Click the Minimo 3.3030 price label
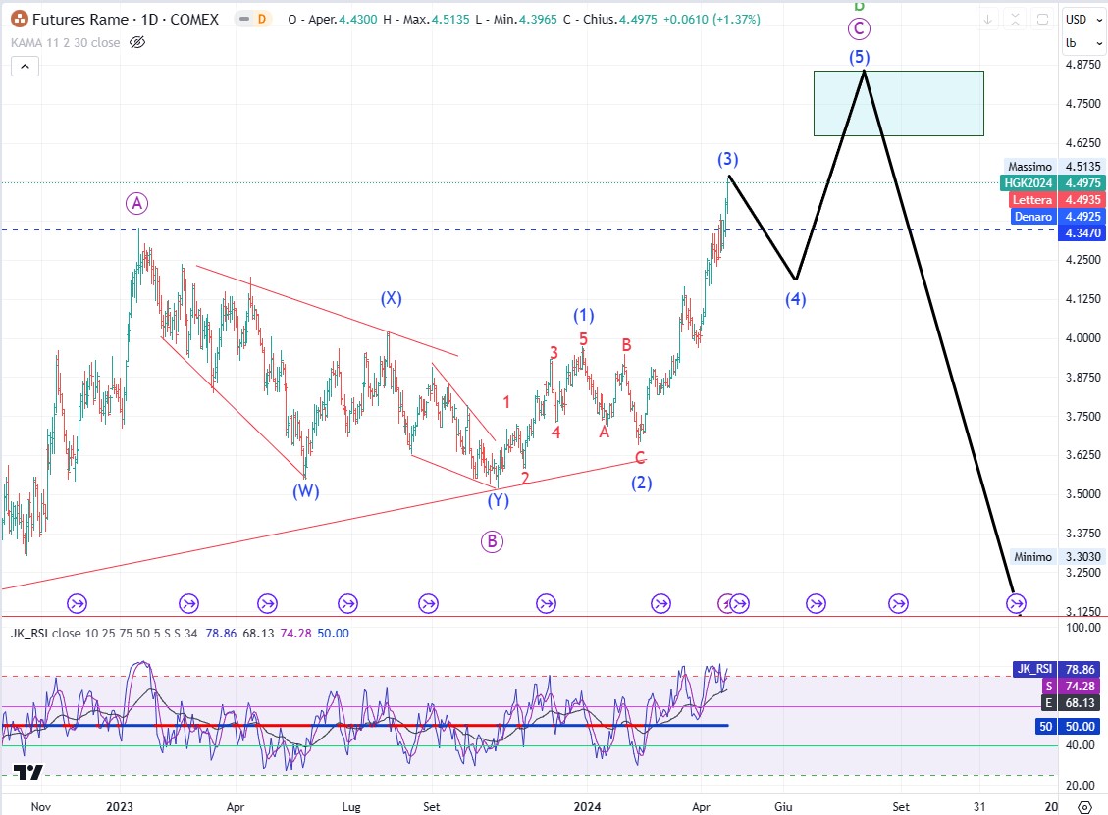Image resolution: width=1108 pixels, height=815 pixels. [x=1056, y=556]
